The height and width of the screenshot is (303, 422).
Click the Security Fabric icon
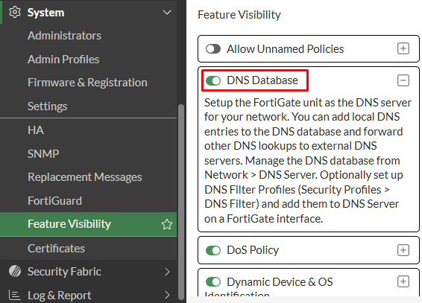[x=15, y=271]
